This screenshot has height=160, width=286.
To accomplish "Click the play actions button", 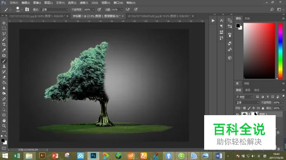I will 213,21.
